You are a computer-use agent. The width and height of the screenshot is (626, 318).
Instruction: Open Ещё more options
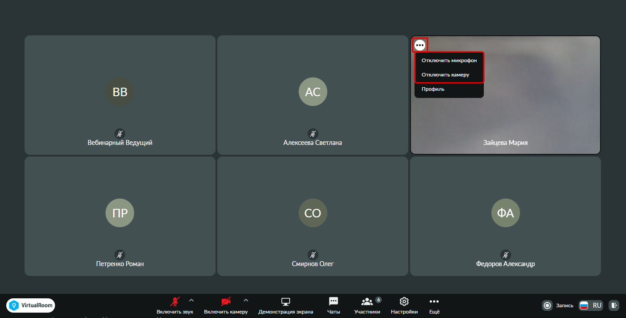(x=434, y=305)
